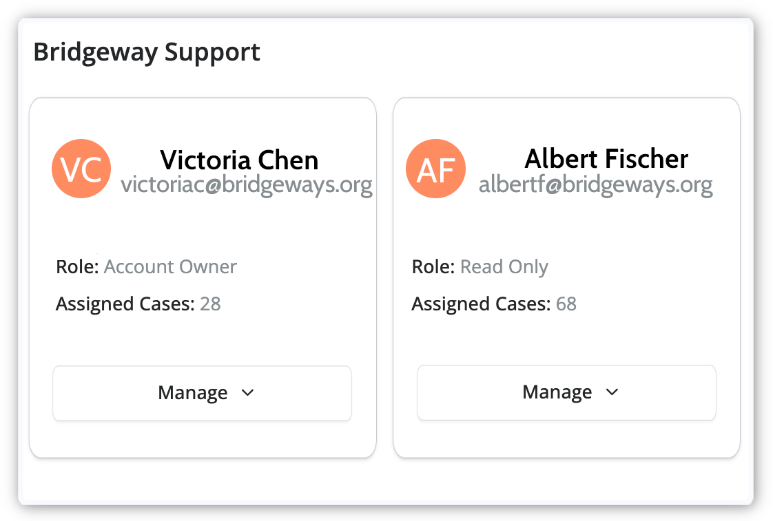Image resolution: width=773 pixels, height=521 pixels.
Task: Click the Role label on Victoria's card
Action: [77, 267]
